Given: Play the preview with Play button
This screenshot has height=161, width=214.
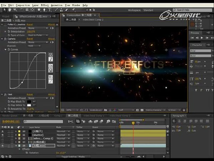Looking at the screenshot, I should [202, 38].
